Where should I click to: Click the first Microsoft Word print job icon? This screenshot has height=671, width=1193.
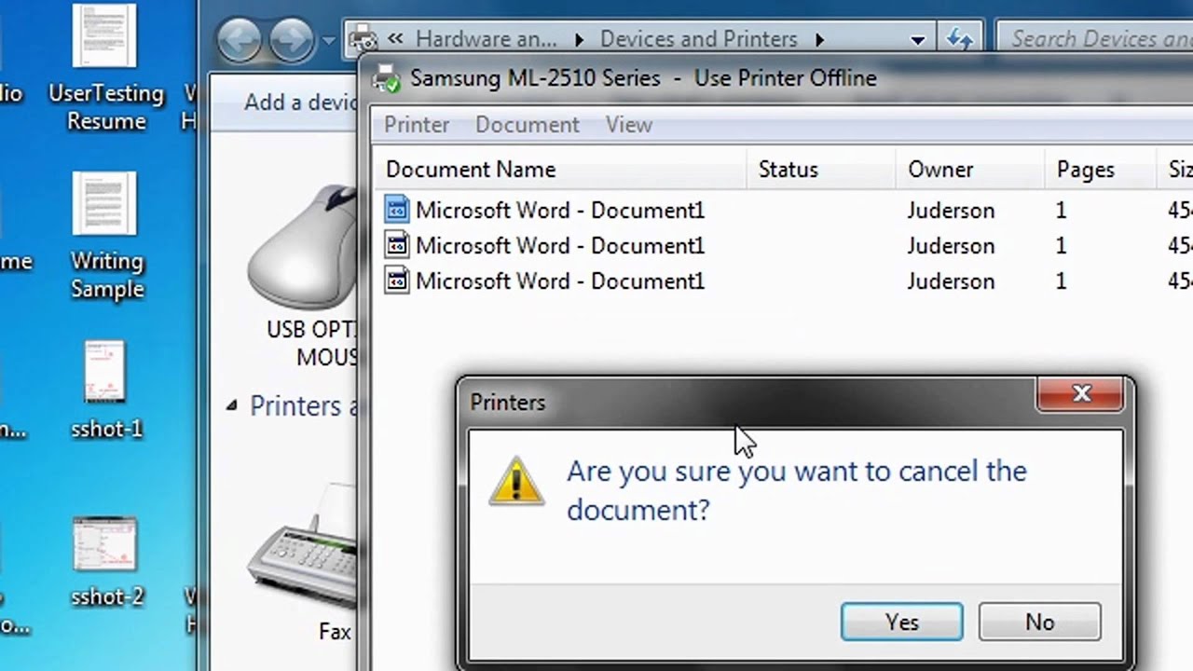point(397,210)
